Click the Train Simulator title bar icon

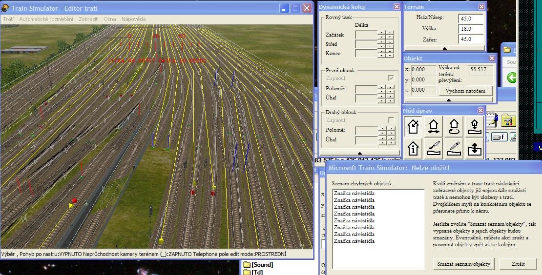(5, 8)
